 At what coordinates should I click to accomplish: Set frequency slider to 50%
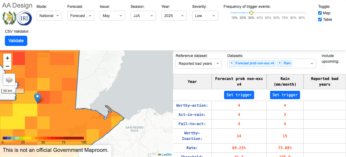pyautogui.click(x=268, y=13)
